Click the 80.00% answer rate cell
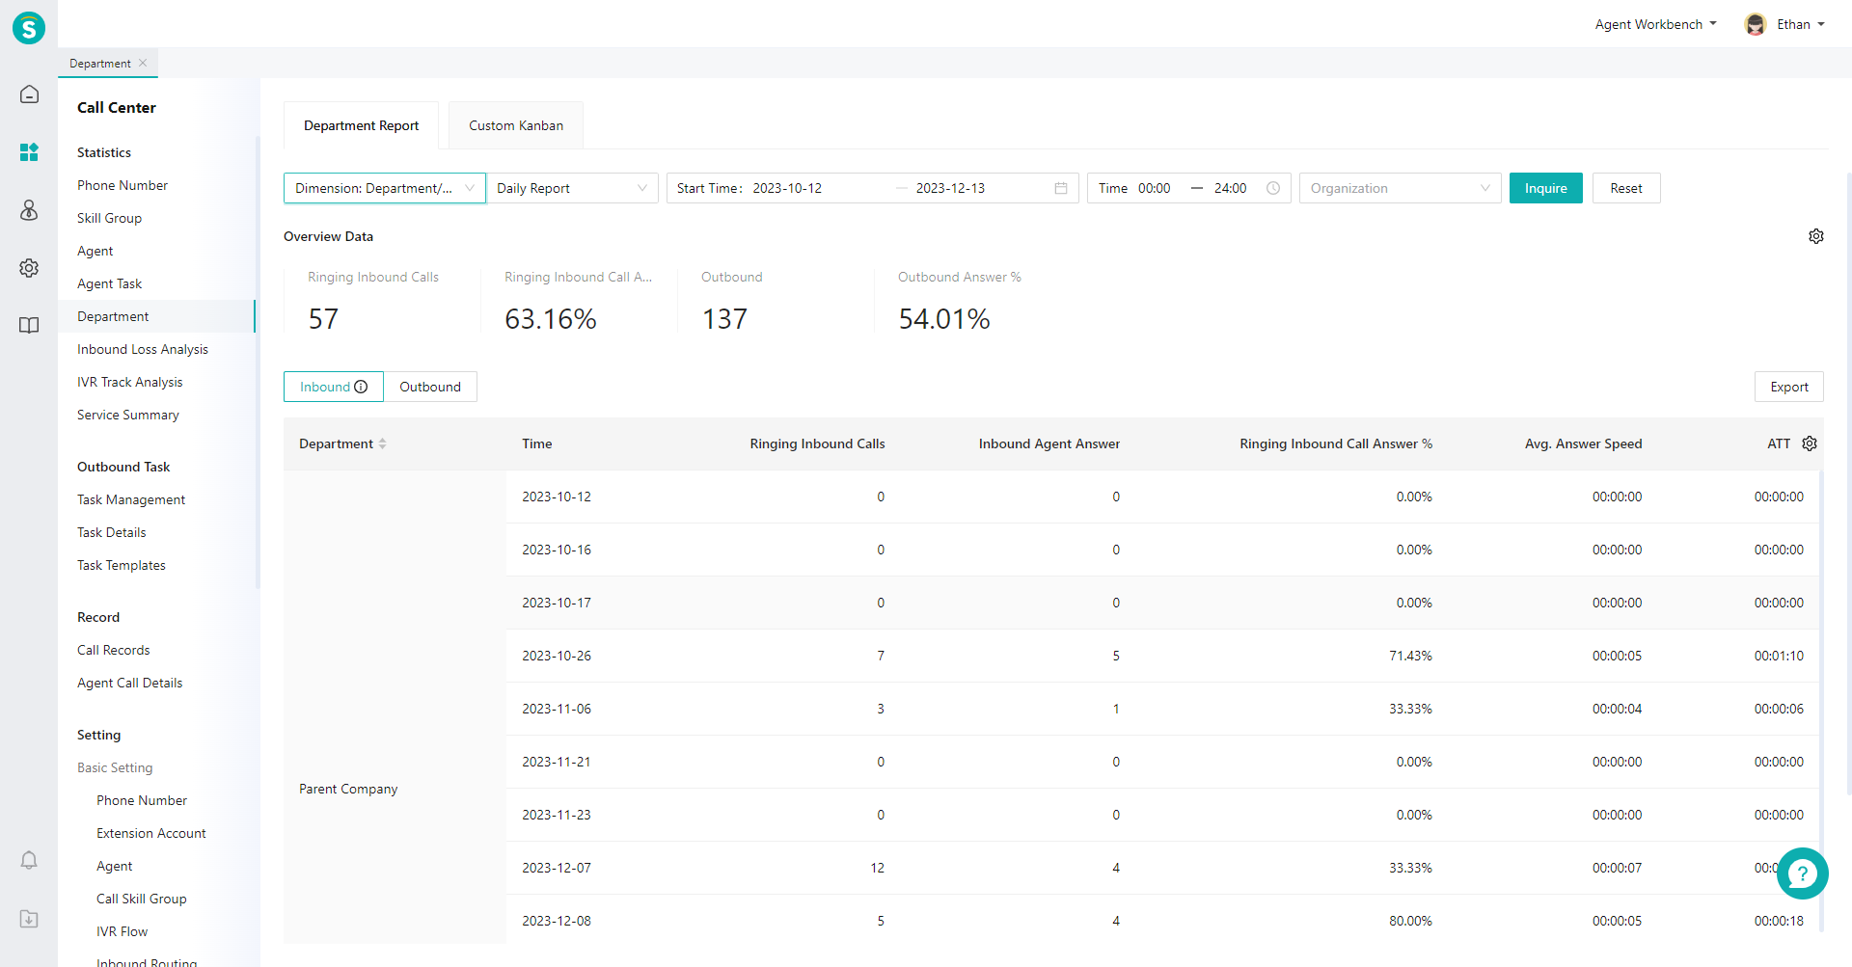The height and width of the screenshot is (967, 1852). 1410,921
